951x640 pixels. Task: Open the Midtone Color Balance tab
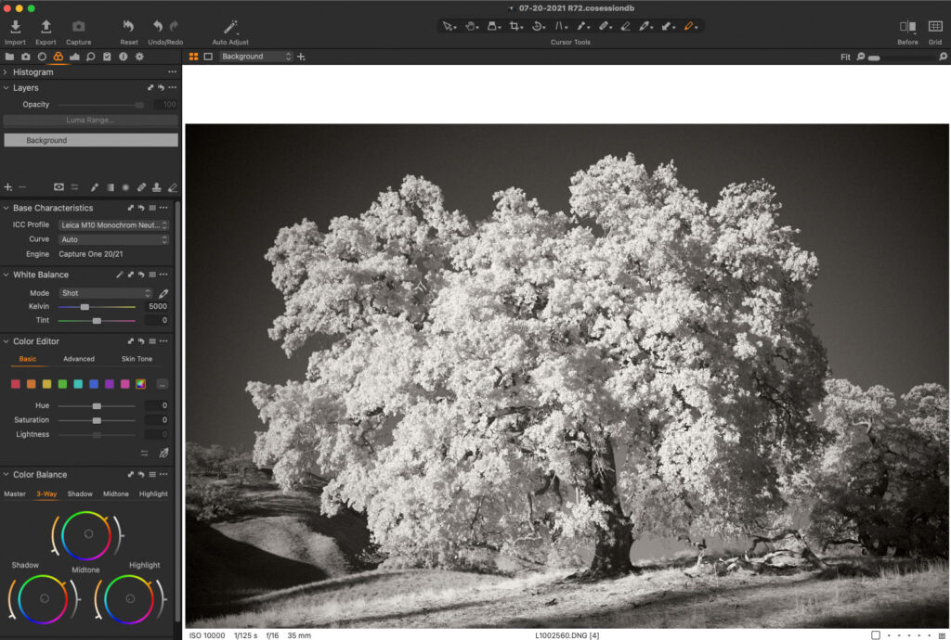pyautogui.click(x=116, y=494)
